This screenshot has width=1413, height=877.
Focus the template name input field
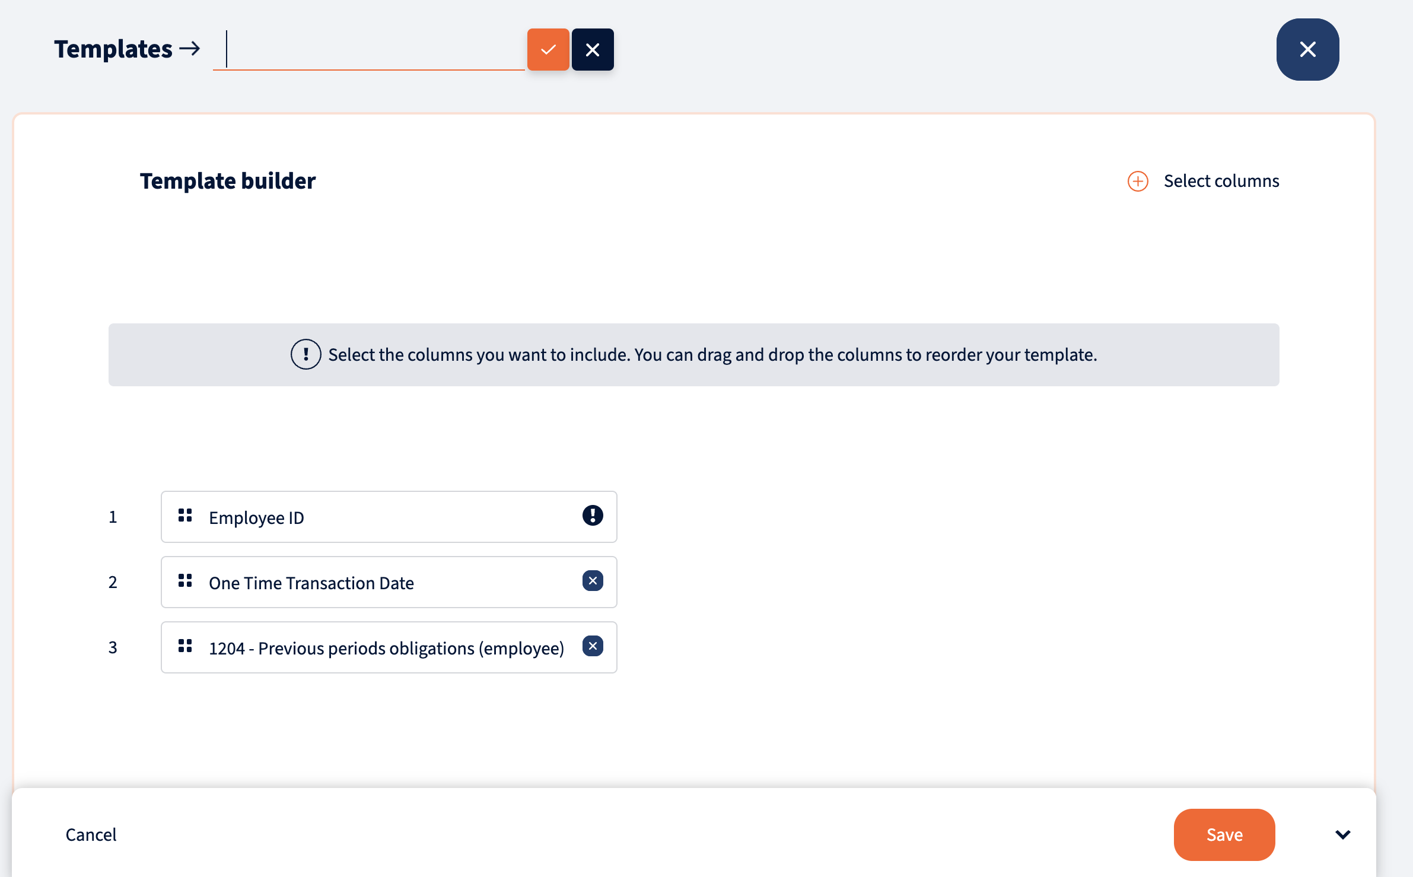369,49
